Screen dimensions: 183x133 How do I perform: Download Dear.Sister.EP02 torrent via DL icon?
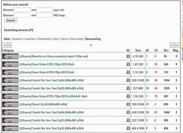(128, 72)
